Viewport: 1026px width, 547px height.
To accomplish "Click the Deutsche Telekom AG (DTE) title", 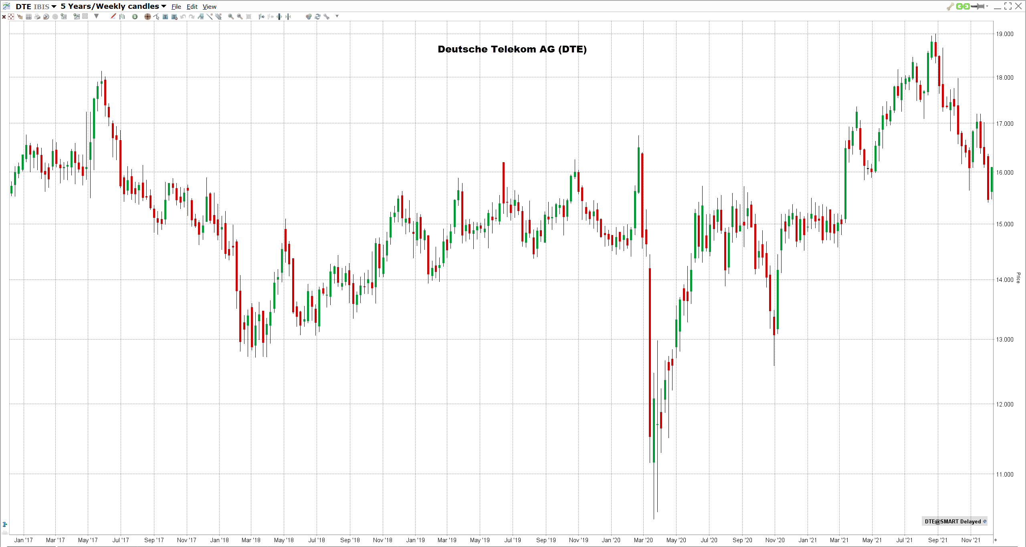I will (512, 49).
